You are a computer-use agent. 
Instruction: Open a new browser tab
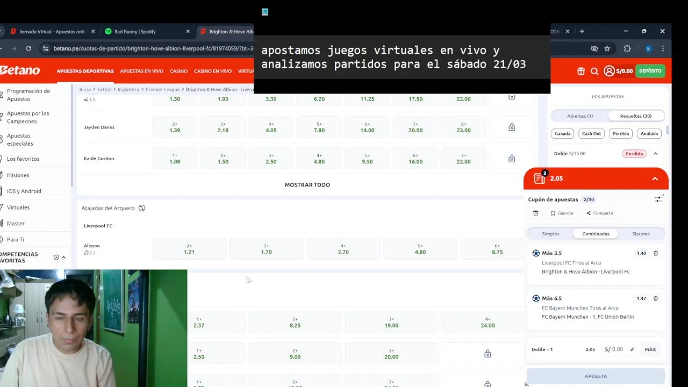pyautogui.click(x=582, y=31)
